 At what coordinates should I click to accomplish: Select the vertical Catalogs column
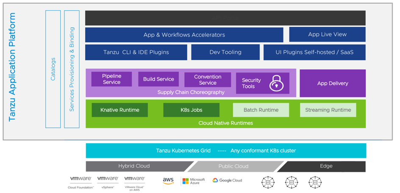pos(53,69)
